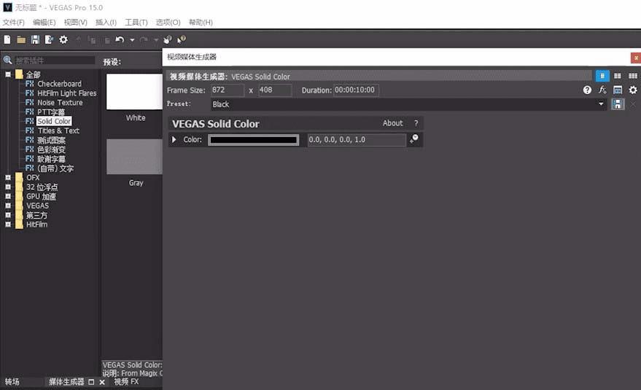Click the Gray preset thumbnail

click(x=134, y=157)
